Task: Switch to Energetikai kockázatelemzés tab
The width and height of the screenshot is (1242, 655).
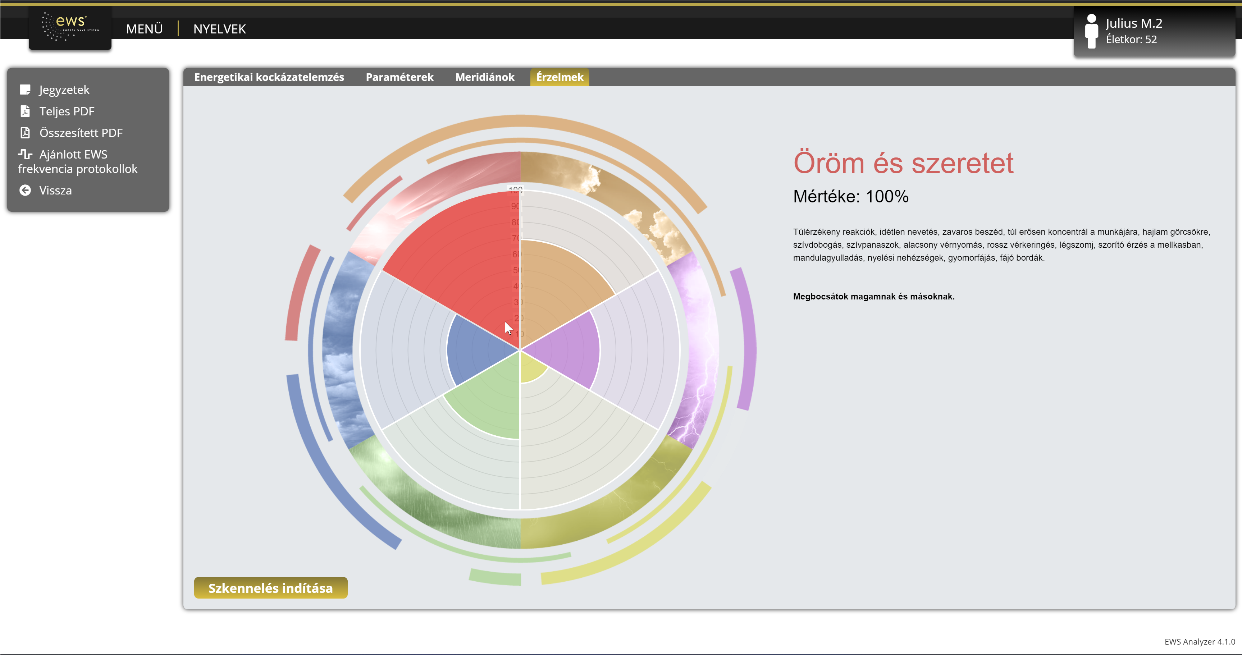Action: (x=269, y=77)
